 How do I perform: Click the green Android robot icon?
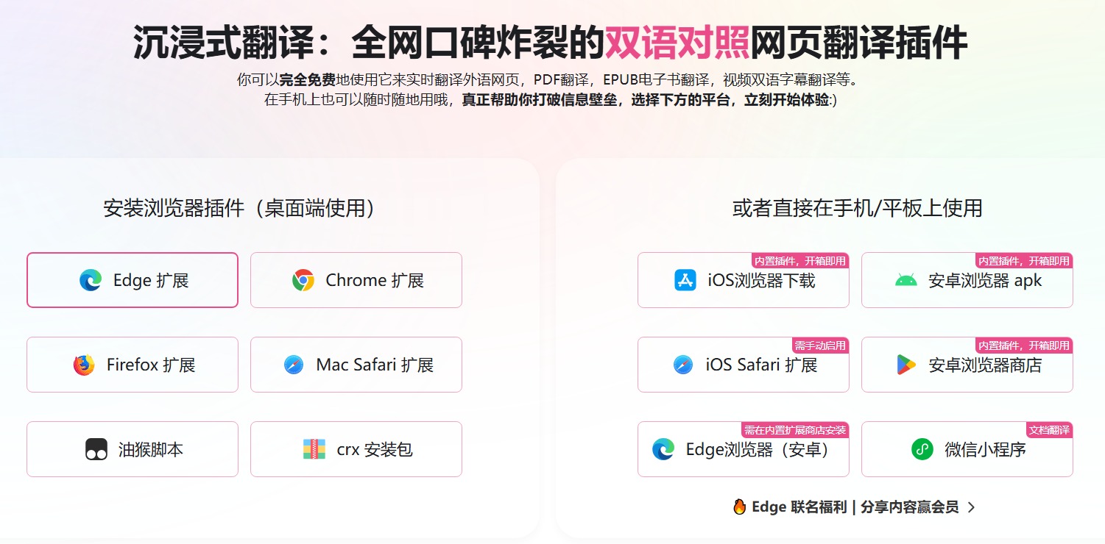pyautogui.click(x=906, y=280)
